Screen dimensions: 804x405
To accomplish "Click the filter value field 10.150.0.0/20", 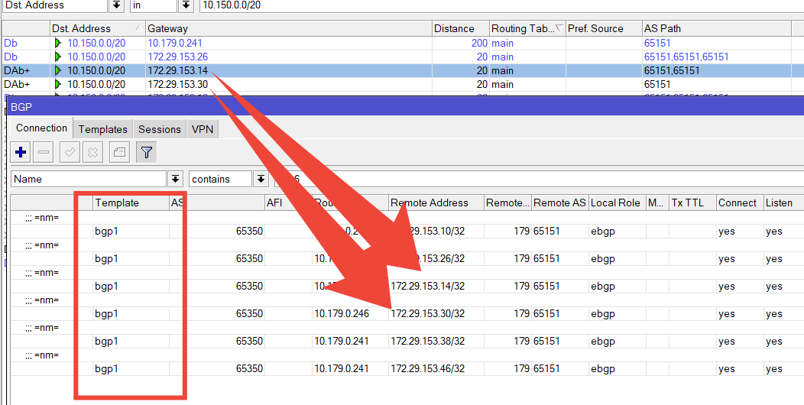I will point(501,5).
